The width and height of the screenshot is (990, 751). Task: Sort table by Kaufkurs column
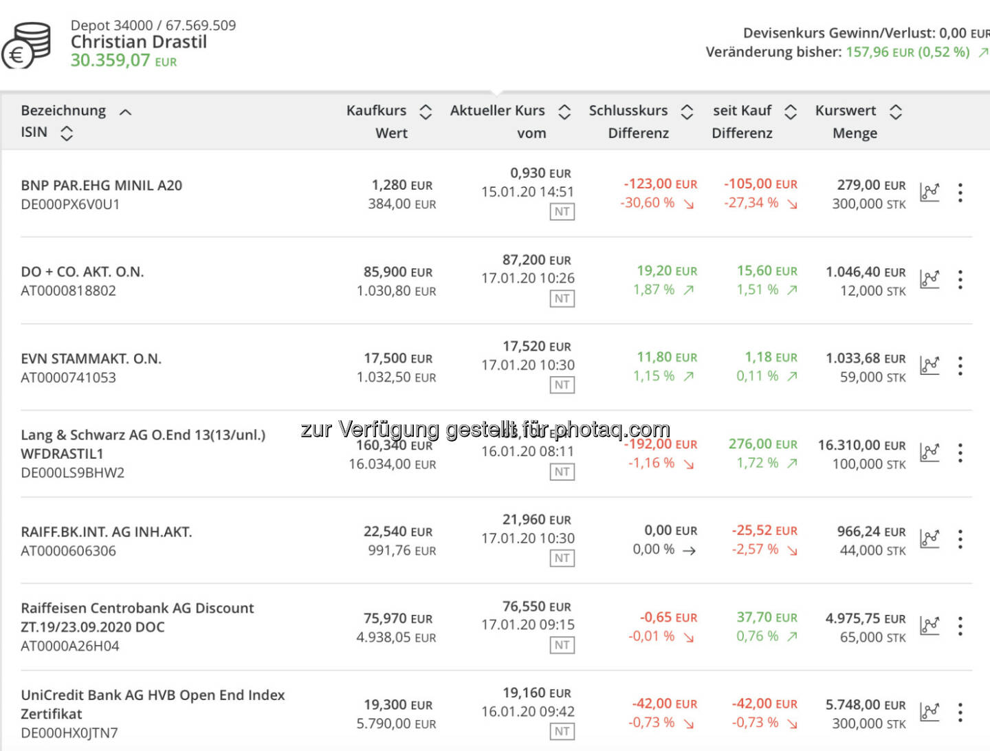point(426,111)
